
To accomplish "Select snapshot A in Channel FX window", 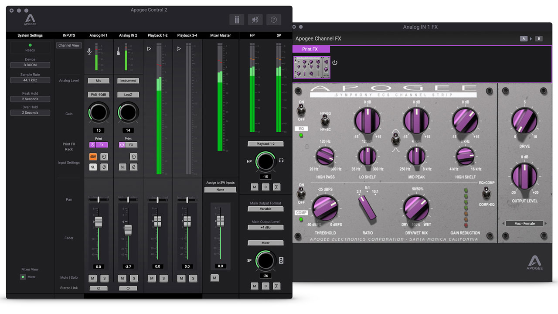I will [x=524, y=39].
